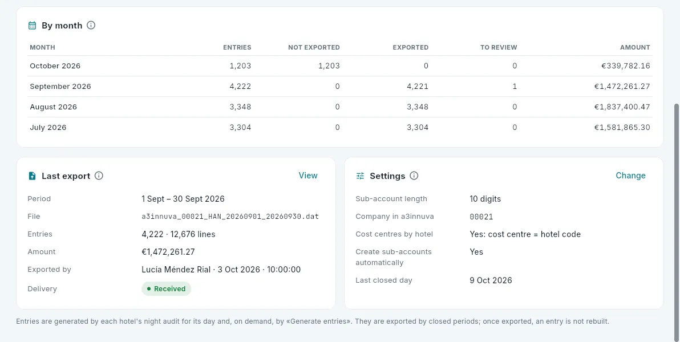This screenshot has width=680, height=342.
Task: Click September's to-review count of 1
Action: (515, 86)
